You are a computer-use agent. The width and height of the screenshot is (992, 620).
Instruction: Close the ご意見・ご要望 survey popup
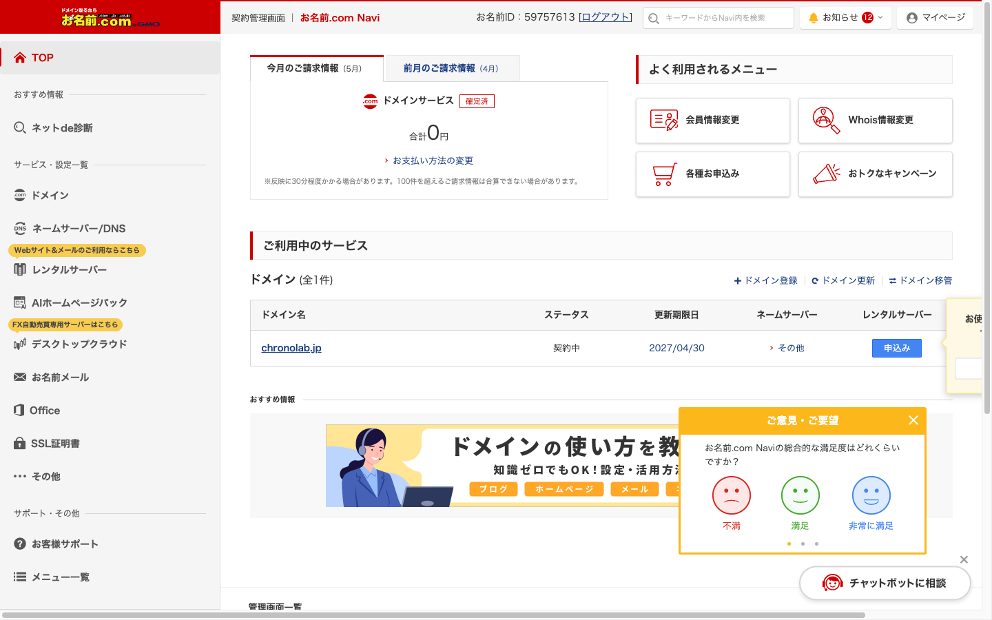[x=913, y=420]
